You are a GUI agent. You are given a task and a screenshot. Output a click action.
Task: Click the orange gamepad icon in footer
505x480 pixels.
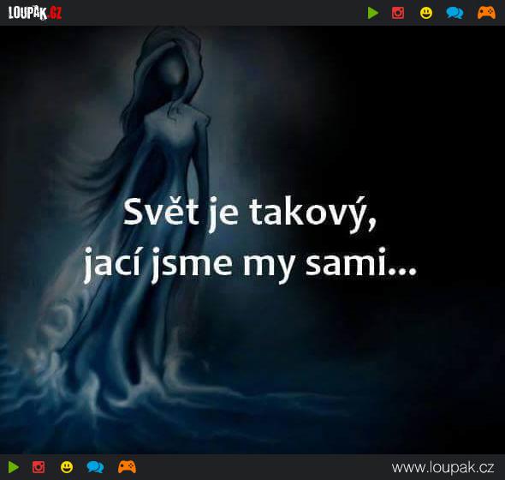pyautogui.click(x=127, y=467)
